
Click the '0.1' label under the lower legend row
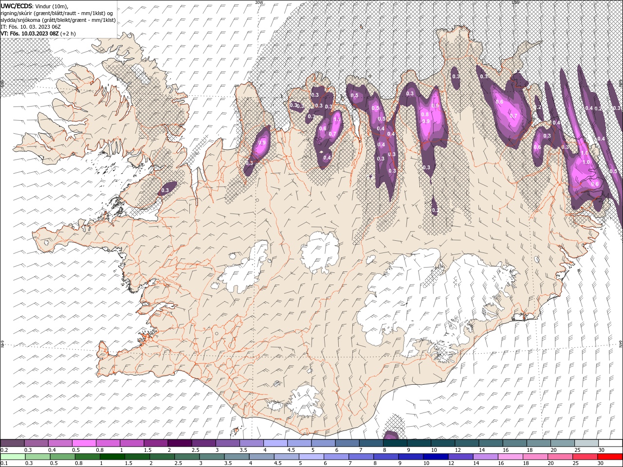coord(3,464)
